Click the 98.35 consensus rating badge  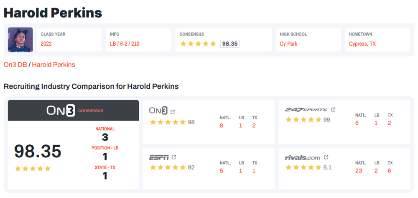tap(229, 44)
